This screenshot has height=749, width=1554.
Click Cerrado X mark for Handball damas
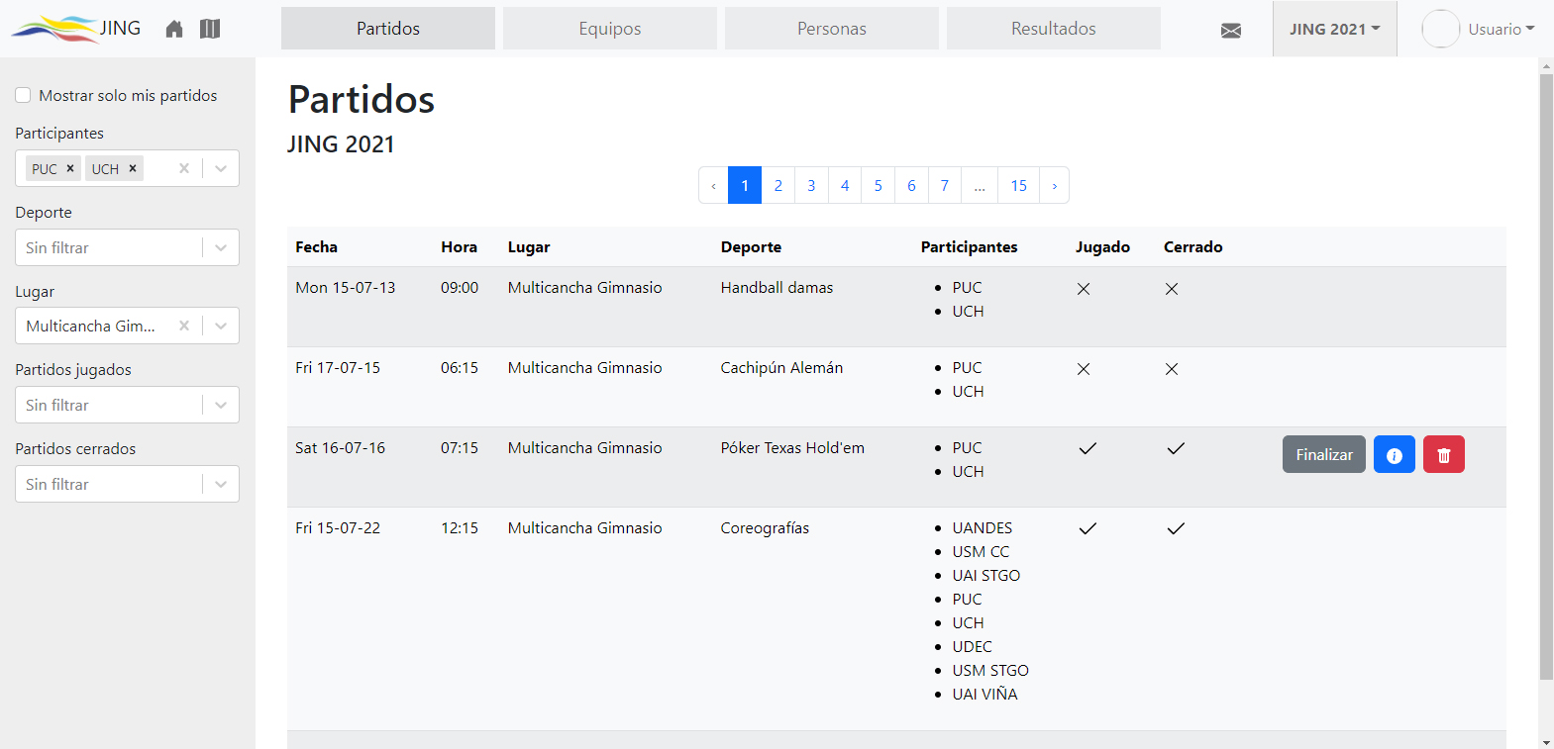point(1172,289)
